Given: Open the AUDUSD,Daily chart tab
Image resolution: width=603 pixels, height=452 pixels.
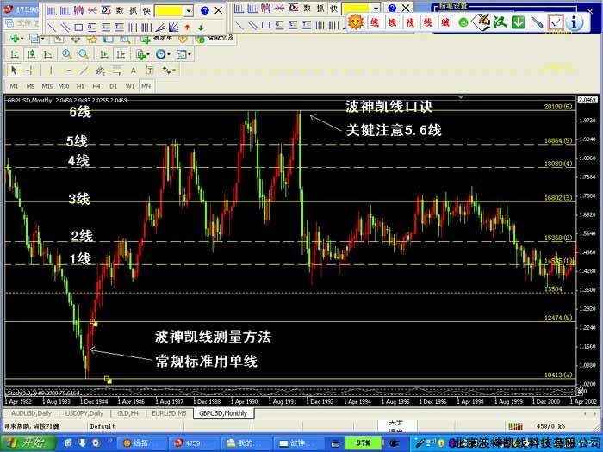Looking at the screenshot, I should pos(31,413).
